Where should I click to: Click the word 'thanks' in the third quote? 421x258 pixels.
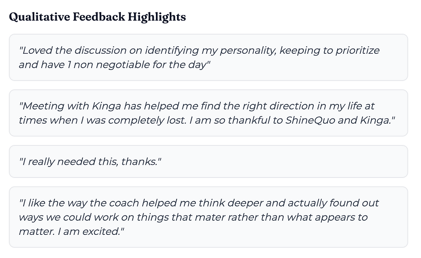pos(139,162)
